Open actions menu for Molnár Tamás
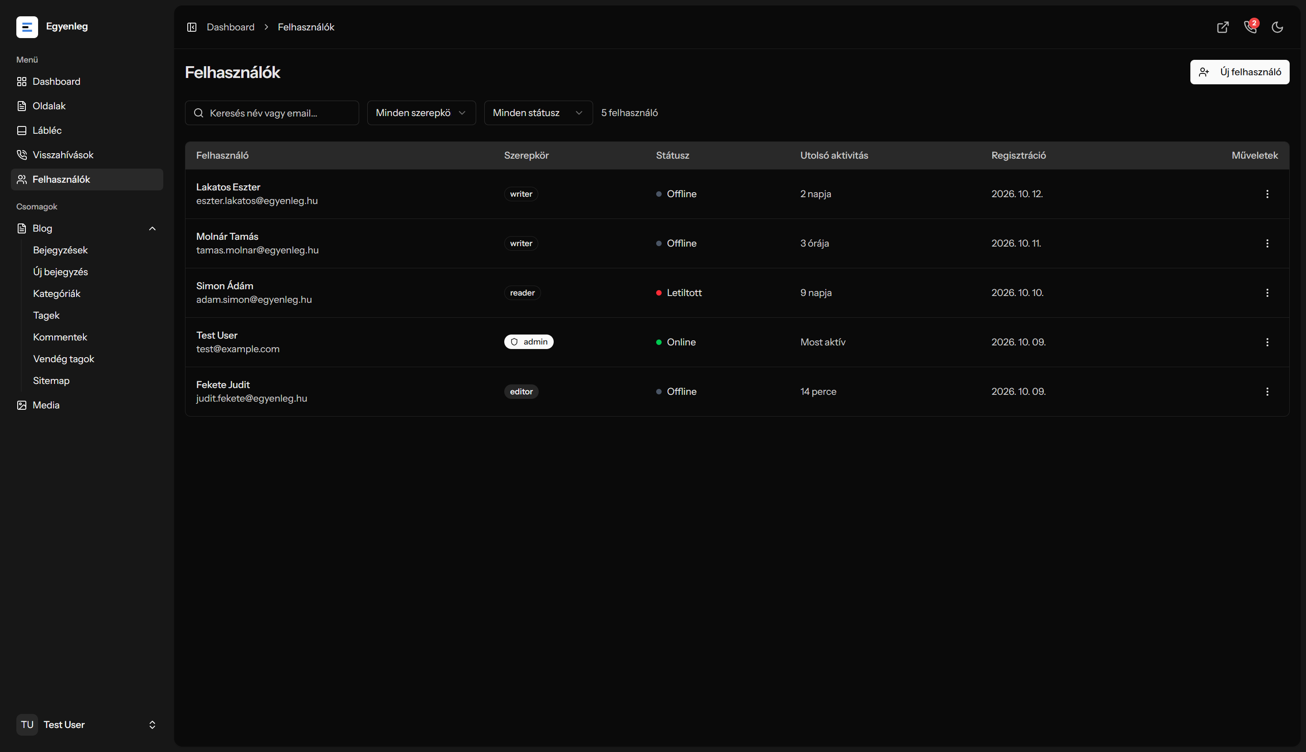 tap(1267, 243)
